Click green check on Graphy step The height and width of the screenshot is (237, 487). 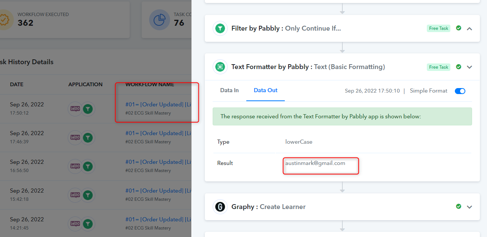pyautogui.click(x=459, y=206)
